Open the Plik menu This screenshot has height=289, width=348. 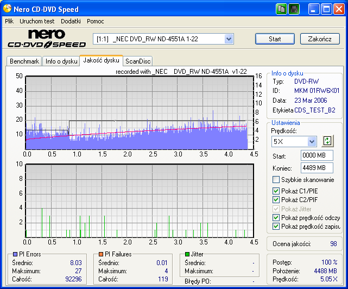(x=9, y=21)
